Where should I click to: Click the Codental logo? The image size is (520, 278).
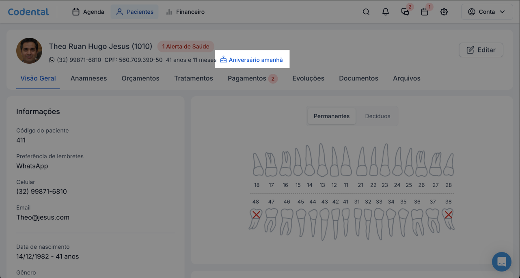coord(28,12)
